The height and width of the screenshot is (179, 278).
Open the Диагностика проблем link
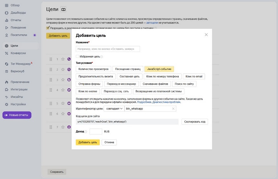coord(166,102)
